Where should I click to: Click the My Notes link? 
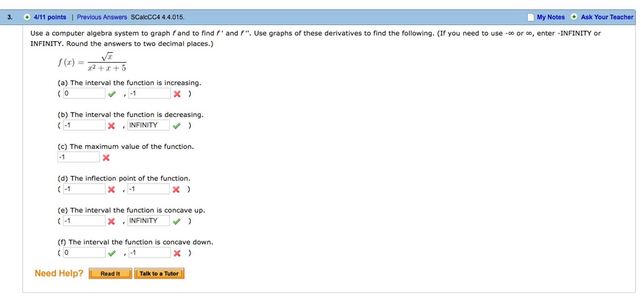click(x=551, y=17)
